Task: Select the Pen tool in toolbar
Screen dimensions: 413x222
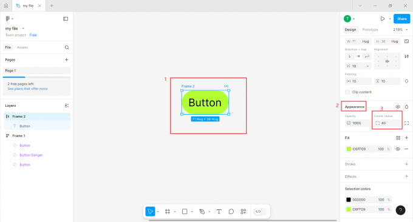Action: [202, 212]
